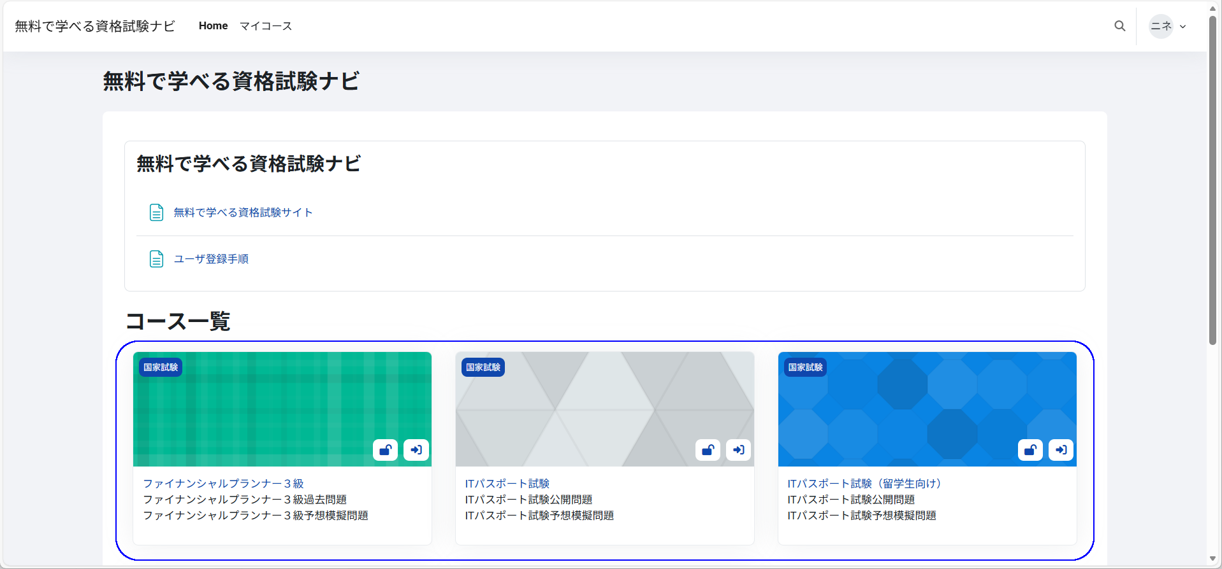Open the ニネ user avatar menu
The width and height of the screenshot is (1222, 569).
[1161, 26]
